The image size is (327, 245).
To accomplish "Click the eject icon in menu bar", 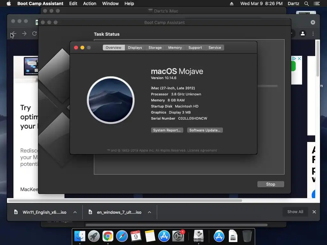I will click(x=232, y=4).
